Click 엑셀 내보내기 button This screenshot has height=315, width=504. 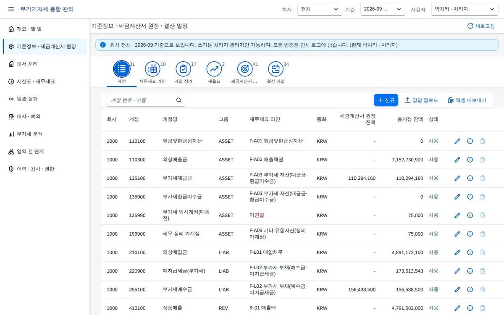click(x=467, y=100)
